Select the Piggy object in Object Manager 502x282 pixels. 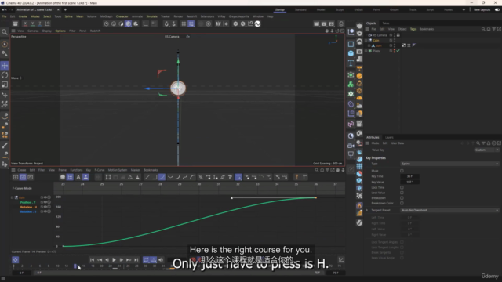click(x=376, y=51)
